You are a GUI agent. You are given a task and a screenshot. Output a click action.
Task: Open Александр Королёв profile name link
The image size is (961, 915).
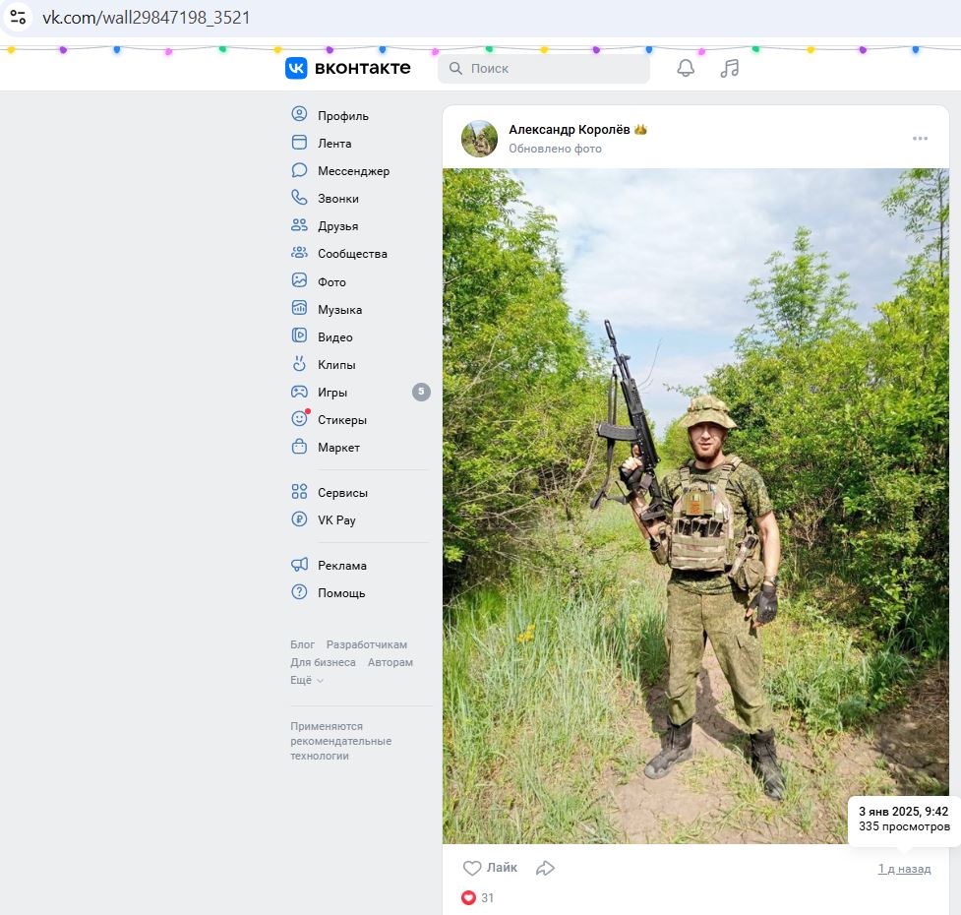570,129
